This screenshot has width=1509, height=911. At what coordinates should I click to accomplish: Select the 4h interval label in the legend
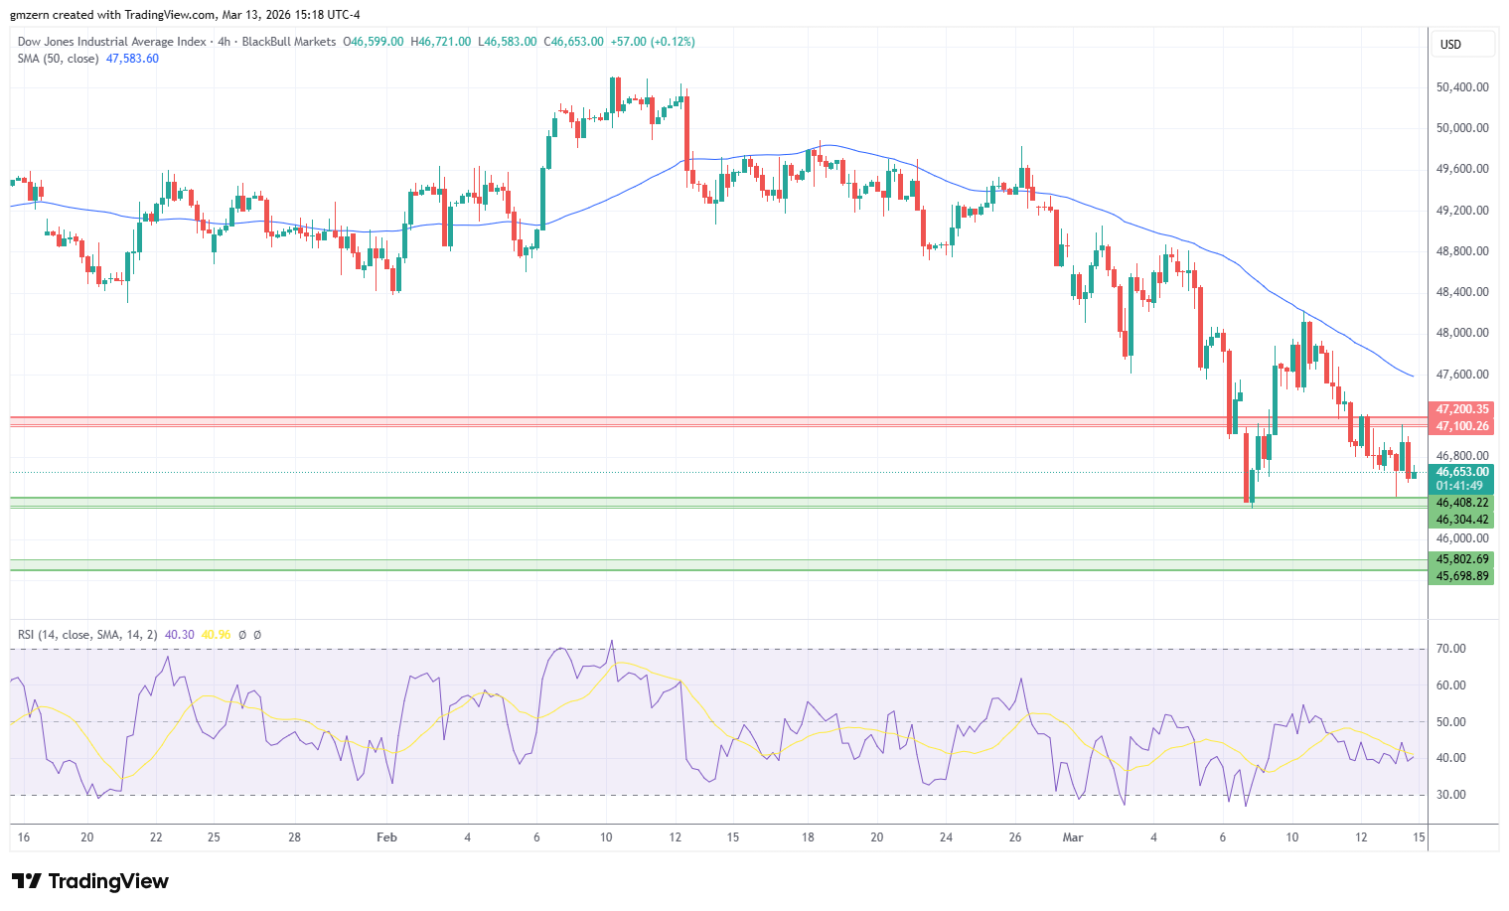(x=224, y=42)
